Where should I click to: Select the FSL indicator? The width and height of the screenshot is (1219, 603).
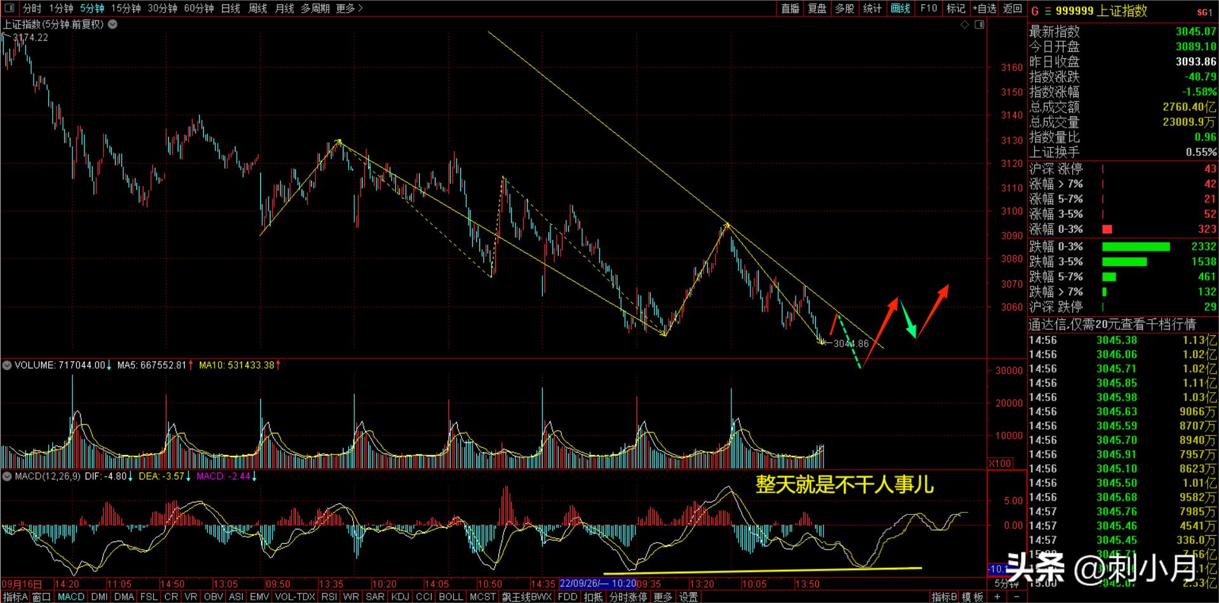(x=149, y=597)
